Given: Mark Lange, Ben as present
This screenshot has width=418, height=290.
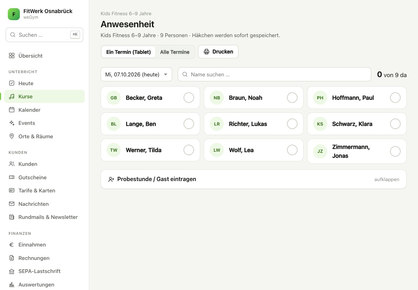Looking at the screenshot, I should pyautogui.click(x=189, y=124).
